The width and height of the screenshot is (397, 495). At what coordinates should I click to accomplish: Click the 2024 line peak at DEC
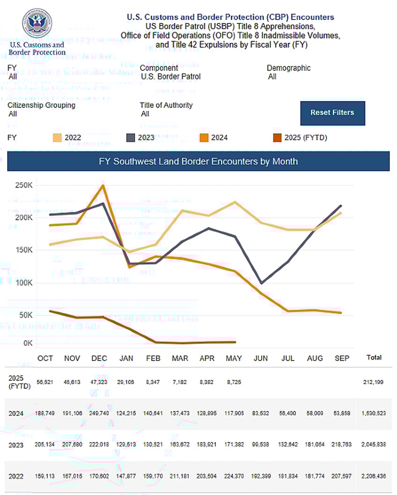point(103,186)
